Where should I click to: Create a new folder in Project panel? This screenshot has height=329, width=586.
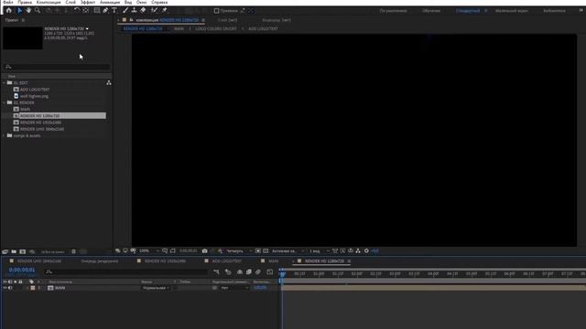(14, 252)
